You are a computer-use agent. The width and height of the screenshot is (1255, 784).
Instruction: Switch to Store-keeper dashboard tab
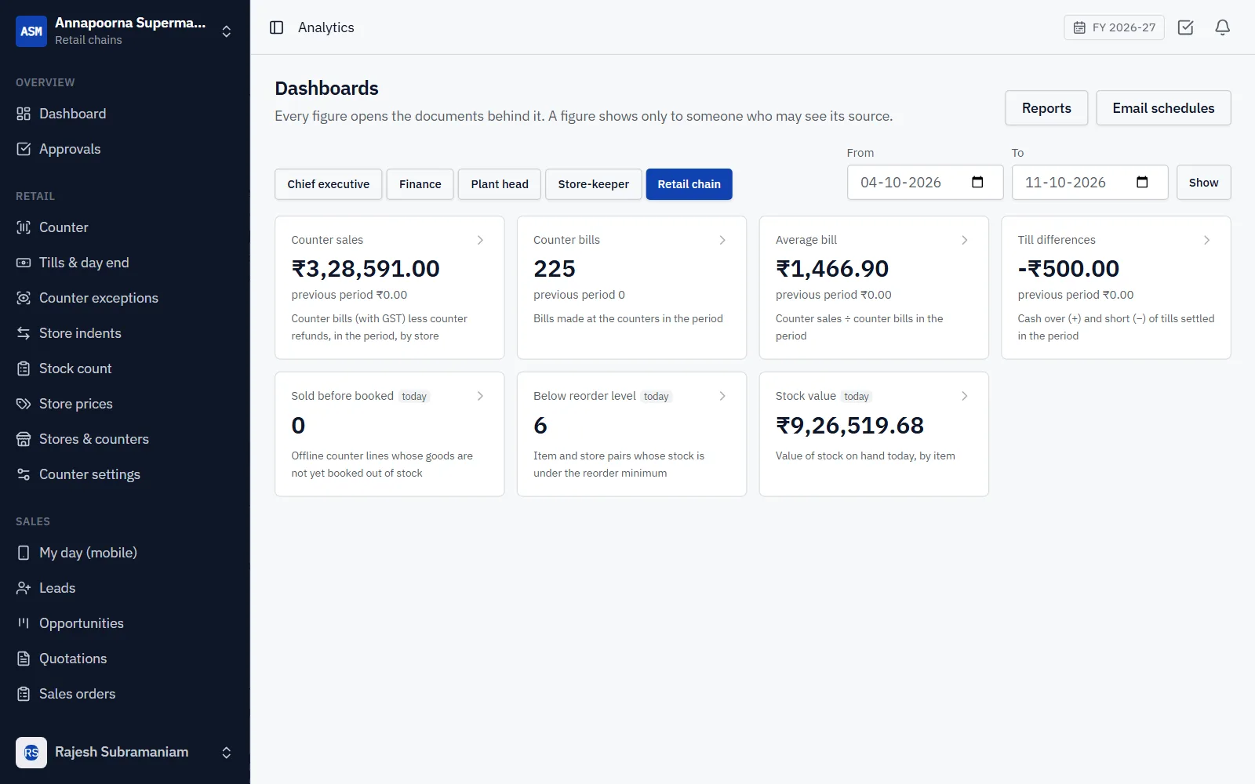[x=593, y=184]
